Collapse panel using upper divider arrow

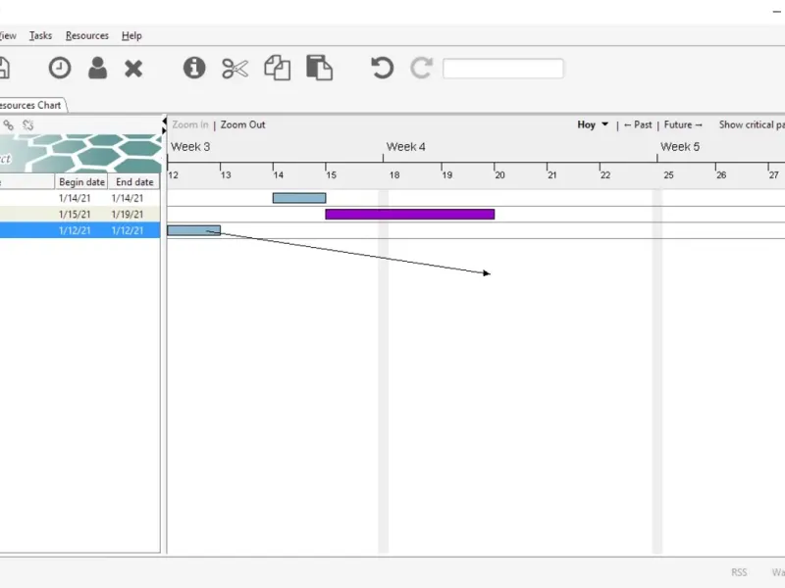click(164, 122)
